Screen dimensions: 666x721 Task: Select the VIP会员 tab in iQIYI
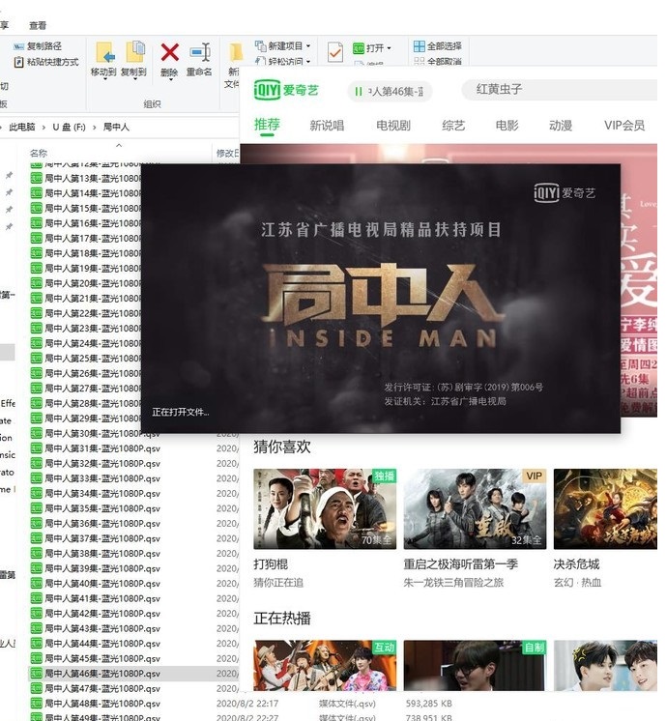pyautogui.click(x=624, y=126)
